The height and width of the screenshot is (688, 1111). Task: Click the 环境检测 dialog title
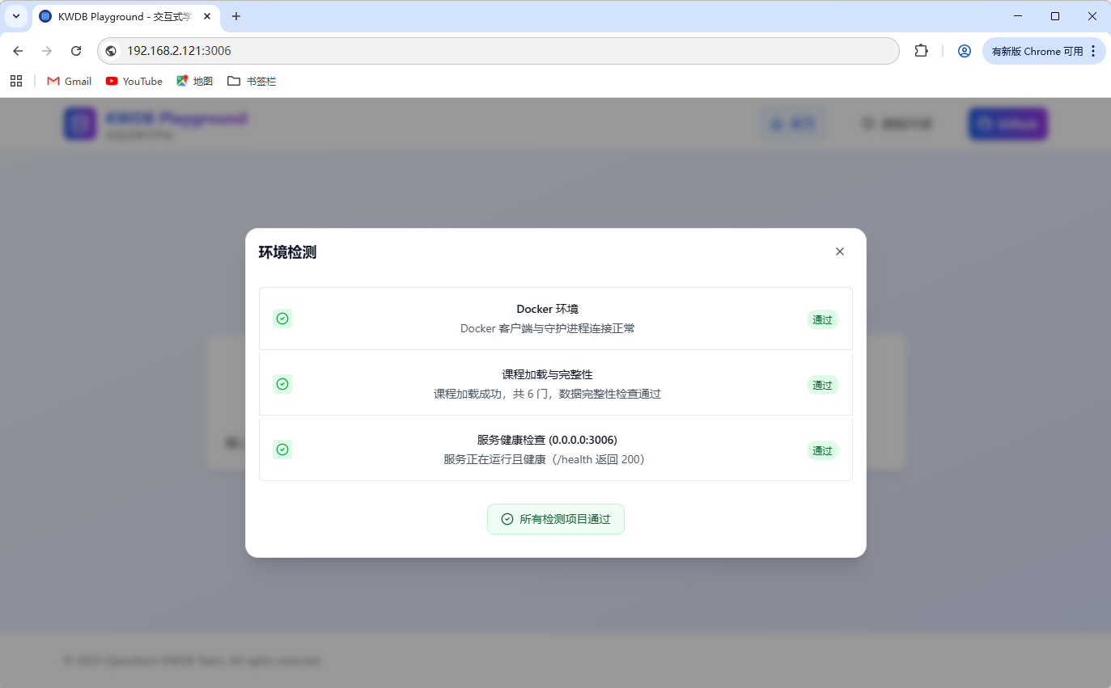(x=287, y=252)
